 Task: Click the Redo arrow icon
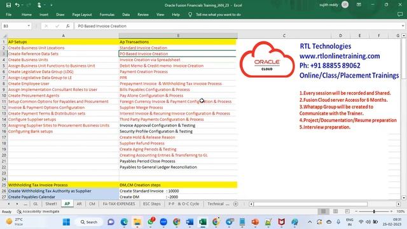coord(29,5)
